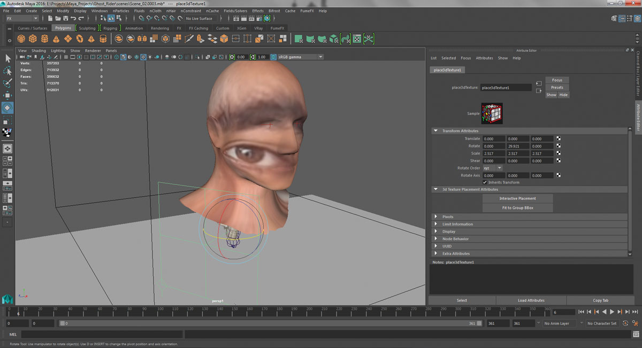Play the animation forwards

tap(612, 312)
